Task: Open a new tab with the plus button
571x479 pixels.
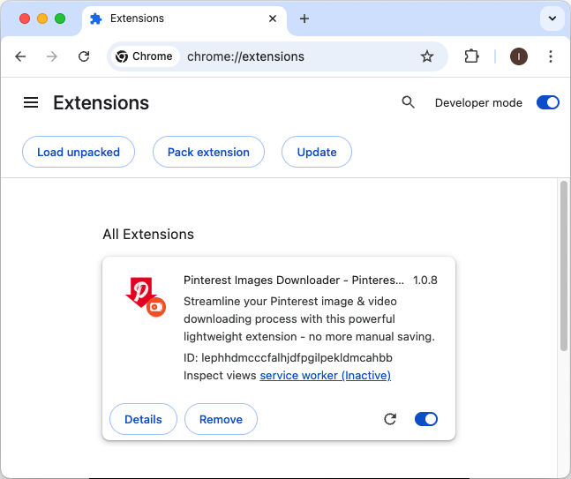Action: tap(304, 19)
